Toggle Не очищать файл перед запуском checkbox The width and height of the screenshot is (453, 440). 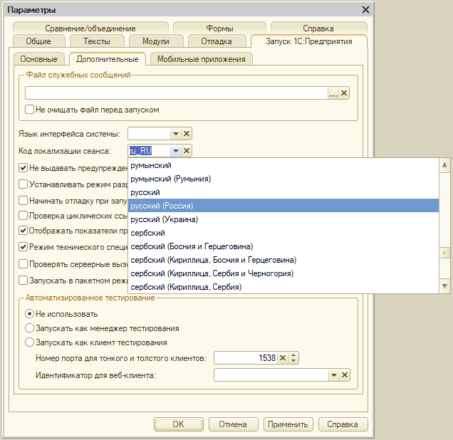[x=29, y=110]
